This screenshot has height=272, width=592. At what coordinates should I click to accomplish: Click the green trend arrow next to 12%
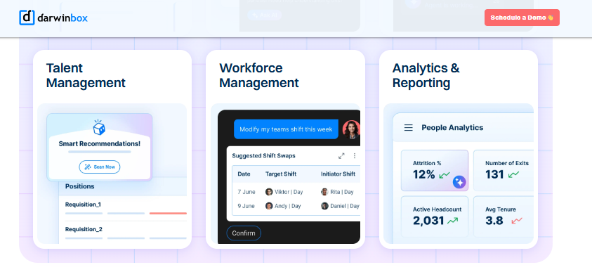(x=445, y=175)
